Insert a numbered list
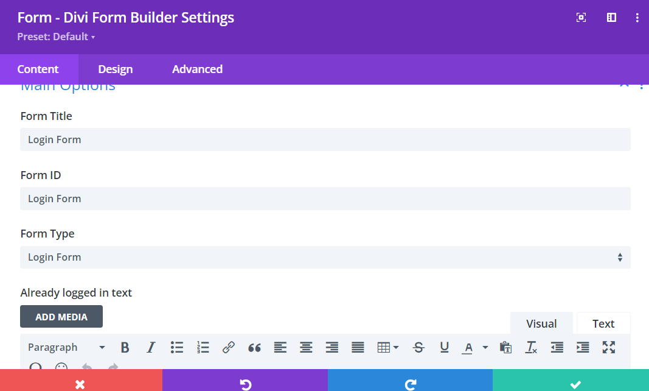Screen dimensions: 649x391 tap(203, 347)
